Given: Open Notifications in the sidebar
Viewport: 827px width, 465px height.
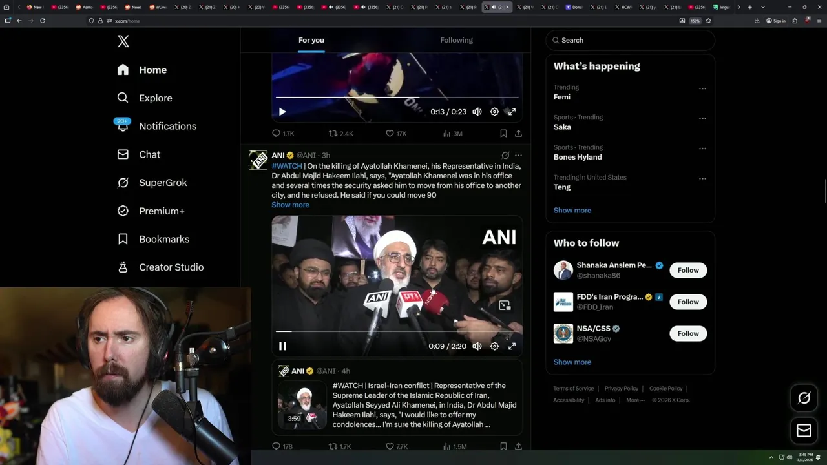Looking at the screenshot, I should [x=156, y=126].
